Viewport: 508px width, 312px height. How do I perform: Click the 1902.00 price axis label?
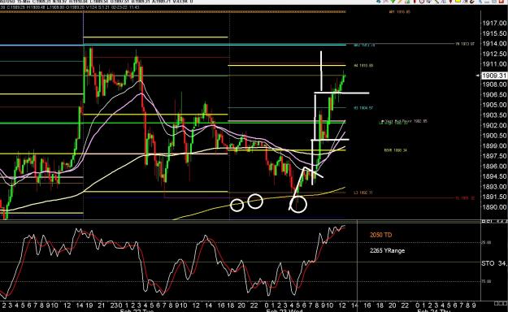(494, 125)
